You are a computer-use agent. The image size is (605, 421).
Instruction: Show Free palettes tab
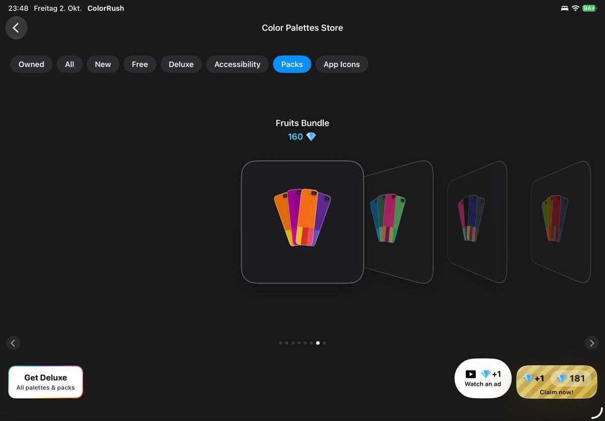(140, 64)
